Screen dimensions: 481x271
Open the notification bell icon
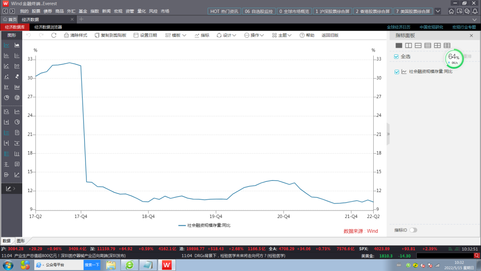[x=475, y=11]
